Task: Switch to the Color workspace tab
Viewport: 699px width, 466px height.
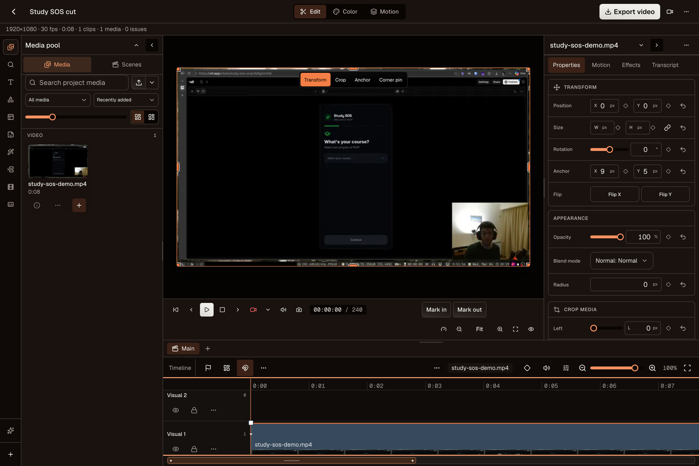Action: 345,12
